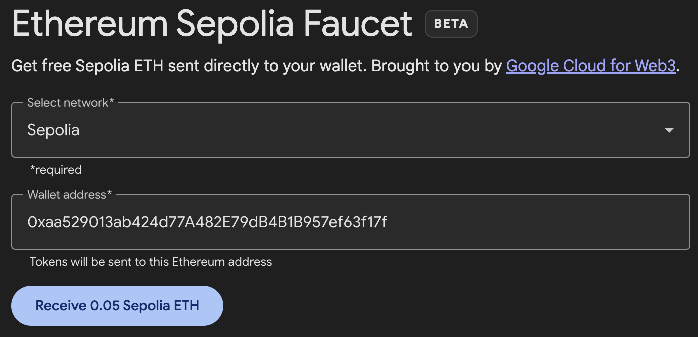Viewport: 698px width, 337px height.
Task: Click the Select network field label
Action: pyautogui.click(x=70, y=103)
